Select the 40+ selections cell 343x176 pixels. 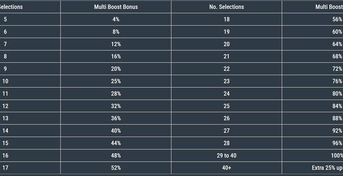click(227, 168)
